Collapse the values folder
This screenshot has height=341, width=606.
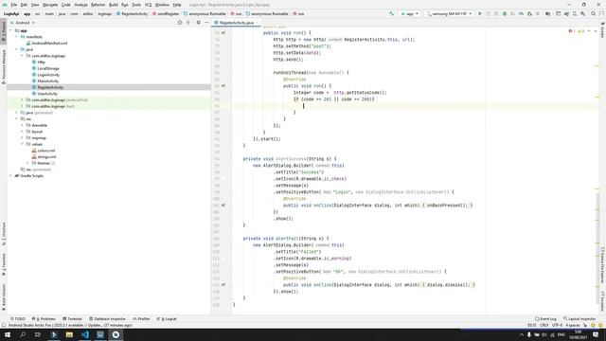pyautogui.click(x=22, y=144)
